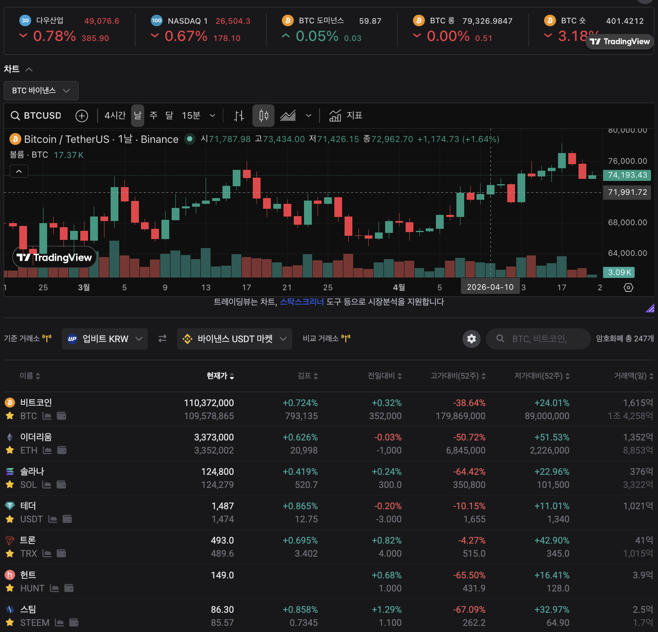Collapse the chart legend with the arrow button
658x632 pixels.
[x=19, y=171]
